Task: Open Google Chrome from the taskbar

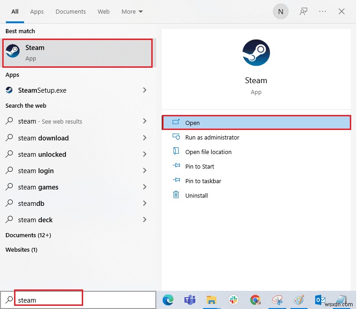Action: tap(255, 299)
